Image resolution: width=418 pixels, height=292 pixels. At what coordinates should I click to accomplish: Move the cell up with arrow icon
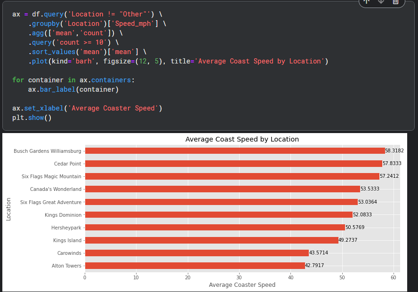coord(367,1)
